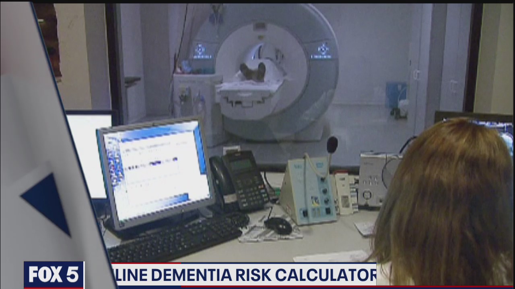Click the DEMENTIA RISK CALCULATOR headline banner
Image resolution: width=515 pixels, height=289 pixels.
point(244,275)
